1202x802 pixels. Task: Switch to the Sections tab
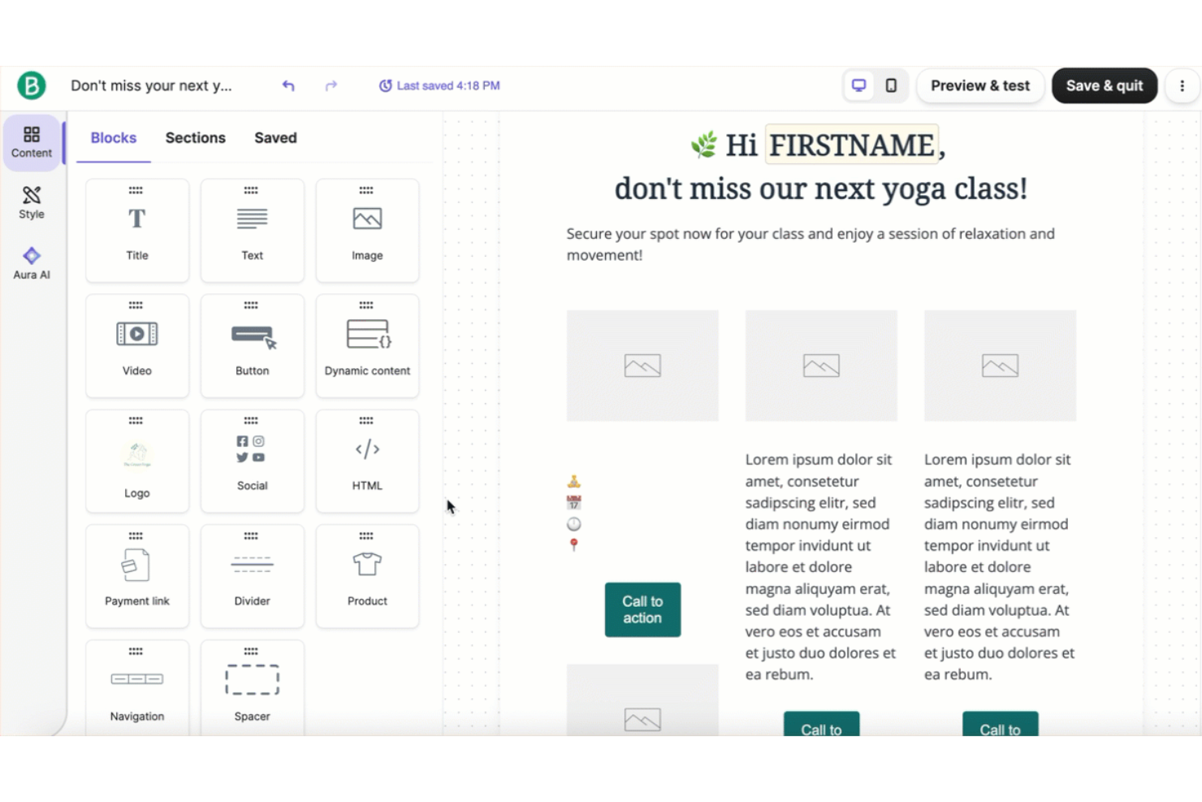(x=195, y=137)
